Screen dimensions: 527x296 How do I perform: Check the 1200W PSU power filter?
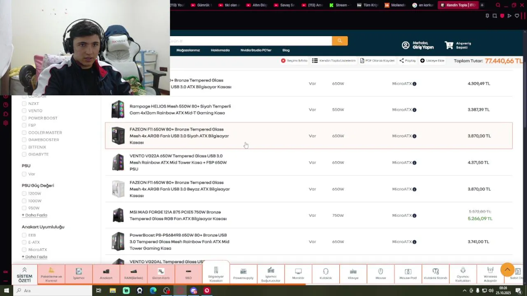[24, 194]
